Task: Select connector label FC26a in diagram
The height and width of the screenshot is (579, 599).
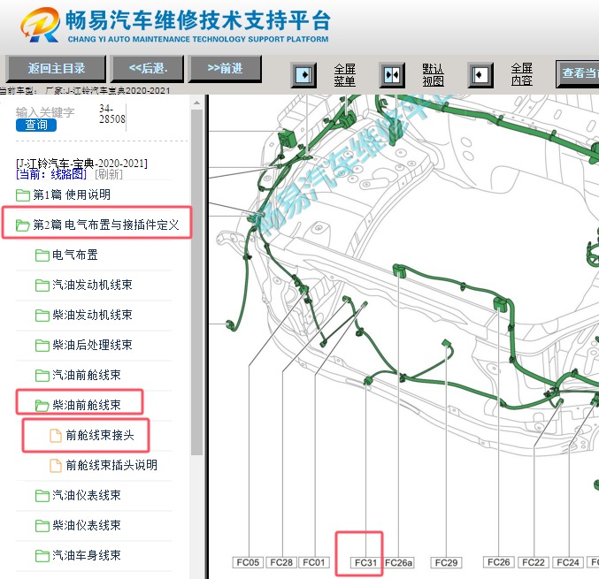Action: tap(398, 563)
